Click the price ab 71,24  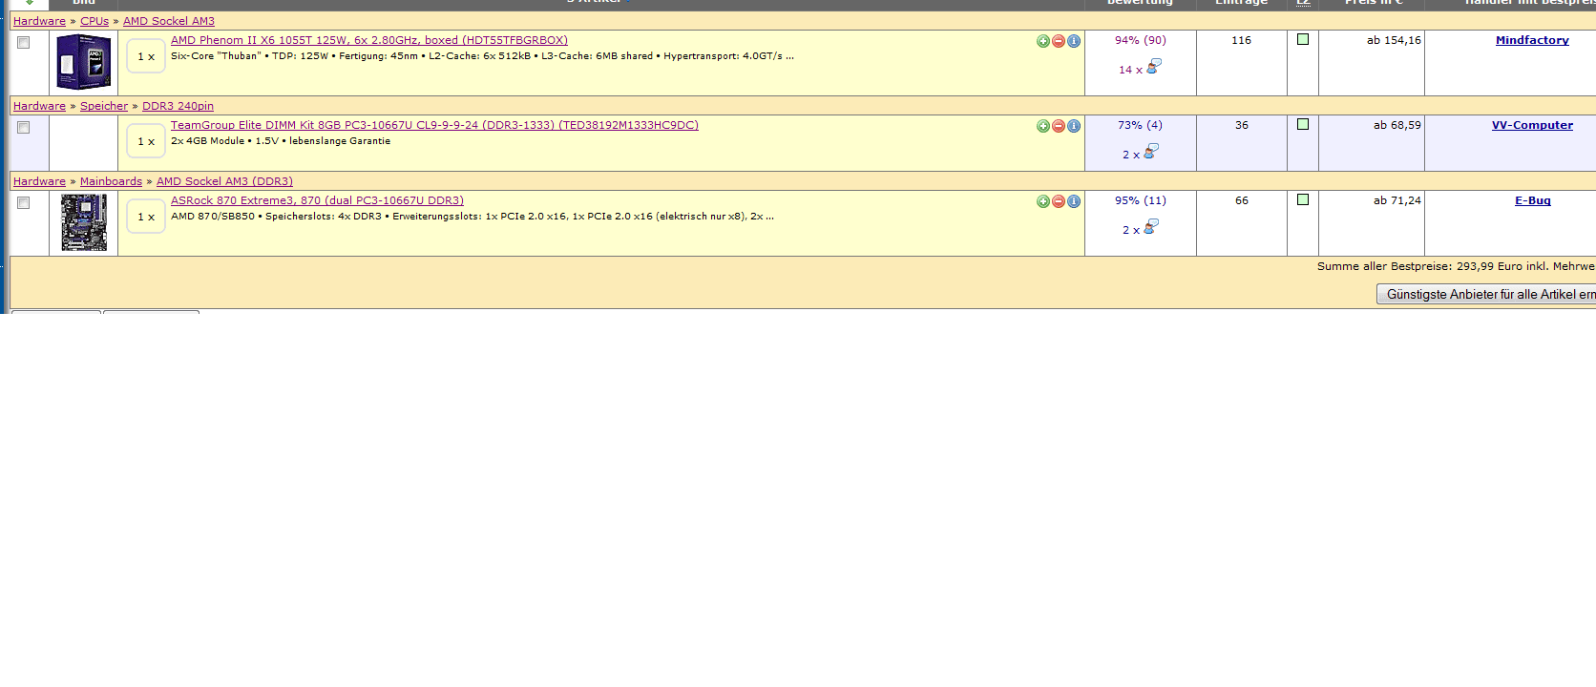pos(1397,200)
